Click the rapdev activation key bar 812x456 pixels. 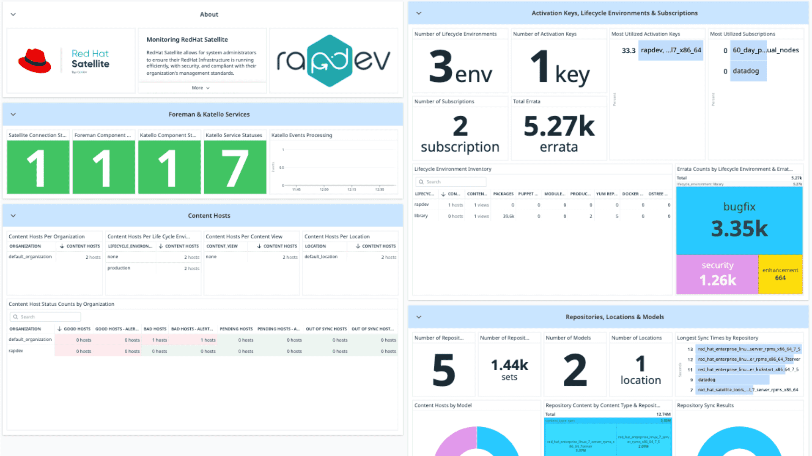pyautogui.click(x=671, y=50)
